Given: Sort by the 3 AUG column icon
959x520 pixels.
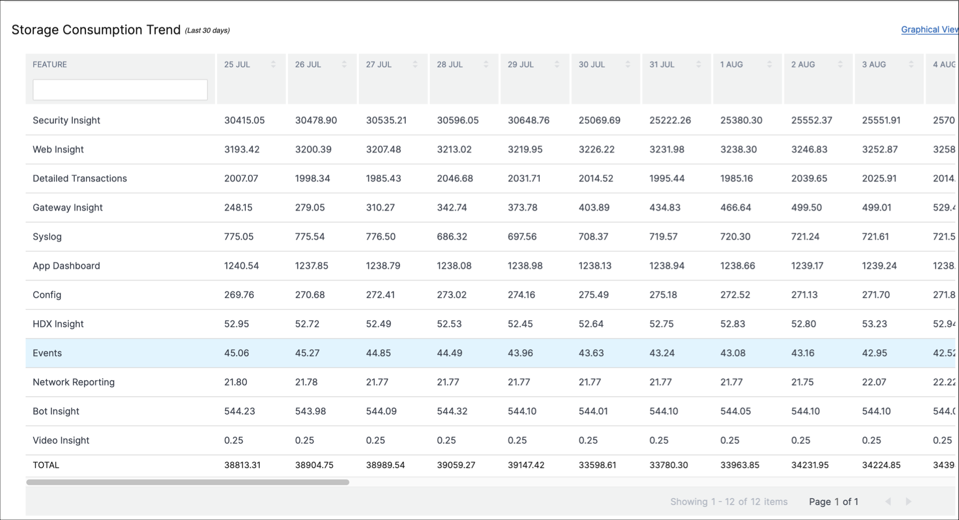Looking at the screenshot, I should point(911,65).
